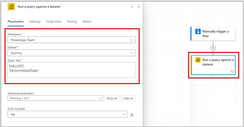Open the Code View tab

(54, 21)
